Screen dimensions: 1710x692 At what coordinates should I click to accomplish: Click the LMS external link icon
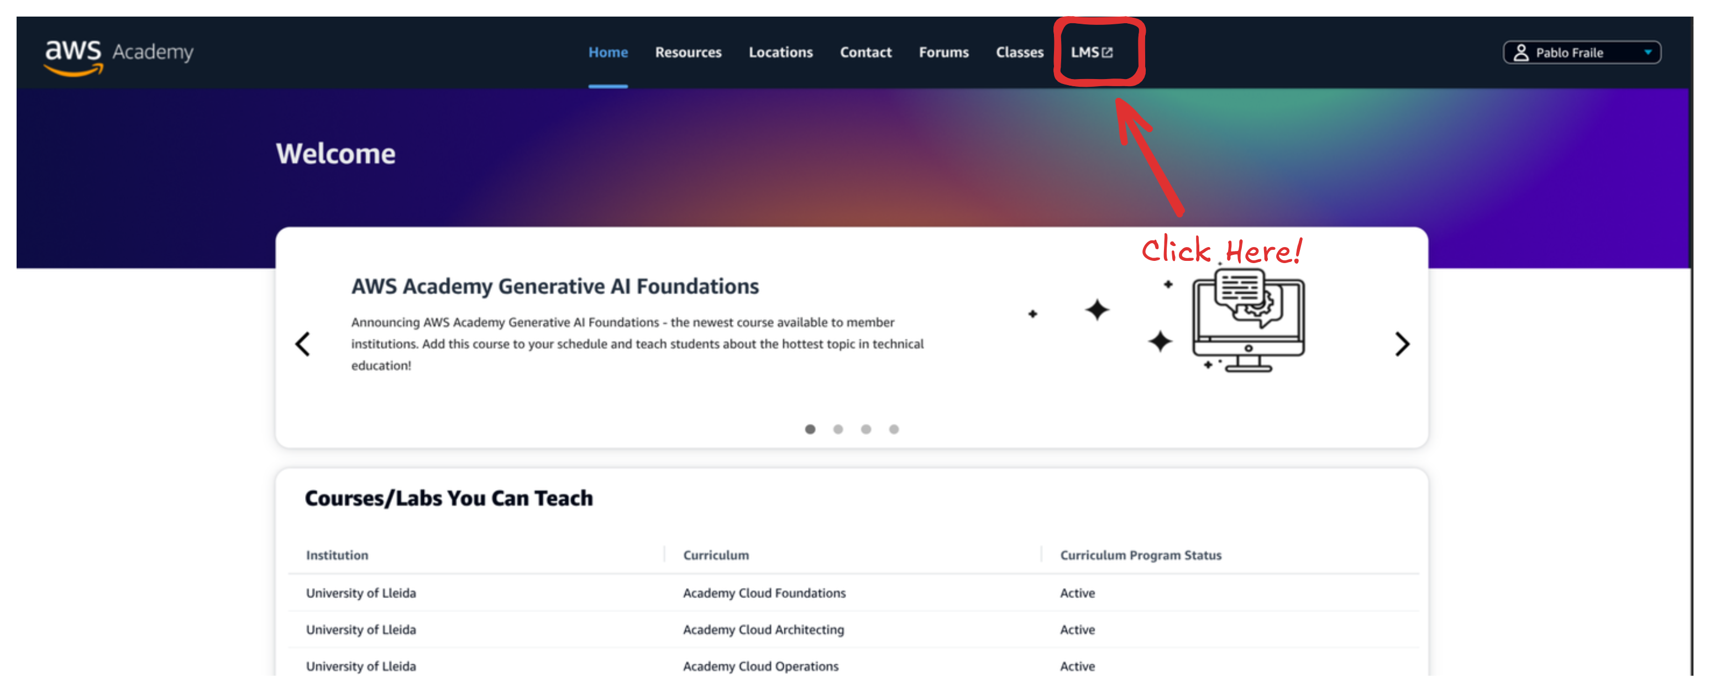pyautogui.click(x=1107, y=53)
